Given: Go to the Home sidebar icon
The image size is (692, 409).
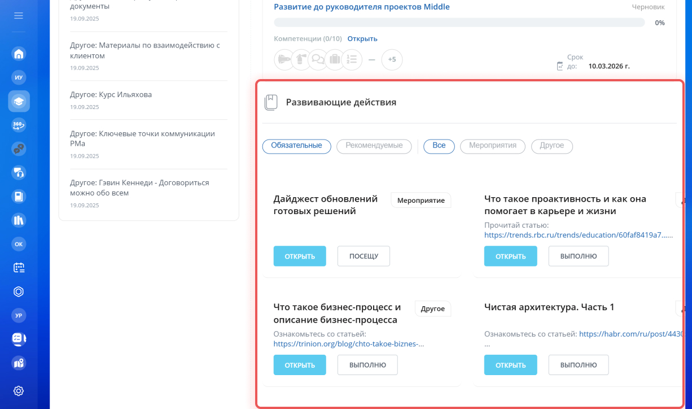Looking at the screenshot, I should (x=19, y=54).
